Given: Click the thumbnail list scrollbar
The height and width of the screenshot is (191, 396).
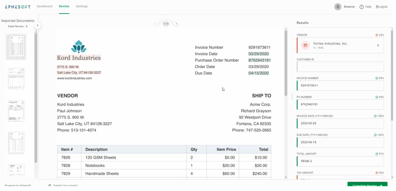Looking at the screenshot, I should coord(36,97).
